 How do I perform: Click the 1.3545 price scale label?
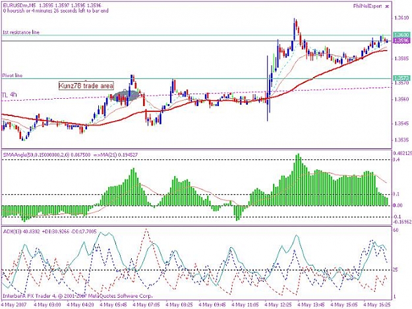tap(401, 124)
